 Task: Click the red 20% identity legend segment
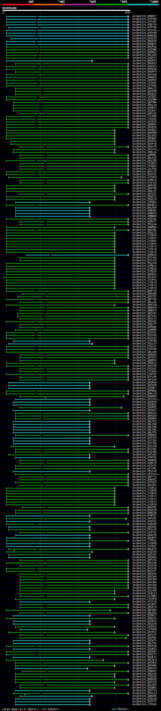point(18,5)
